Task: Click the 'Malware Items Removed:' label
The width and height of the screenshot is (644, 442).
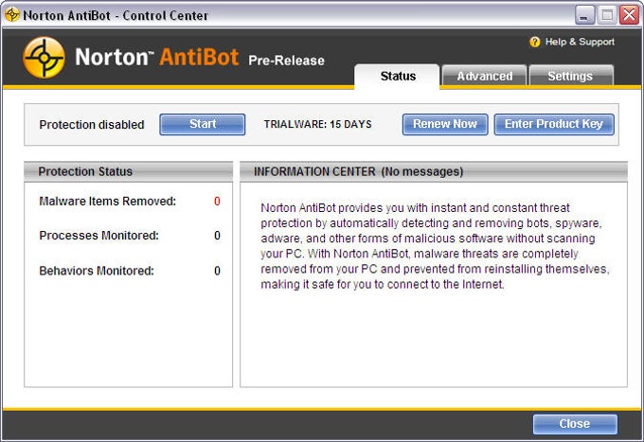Action: pyautogui.click(x=108, y=201)
